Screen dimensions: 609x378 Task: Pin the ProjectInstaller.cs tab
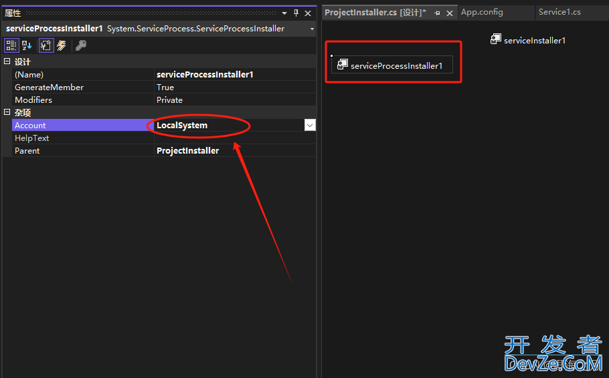tap(437, 13)
